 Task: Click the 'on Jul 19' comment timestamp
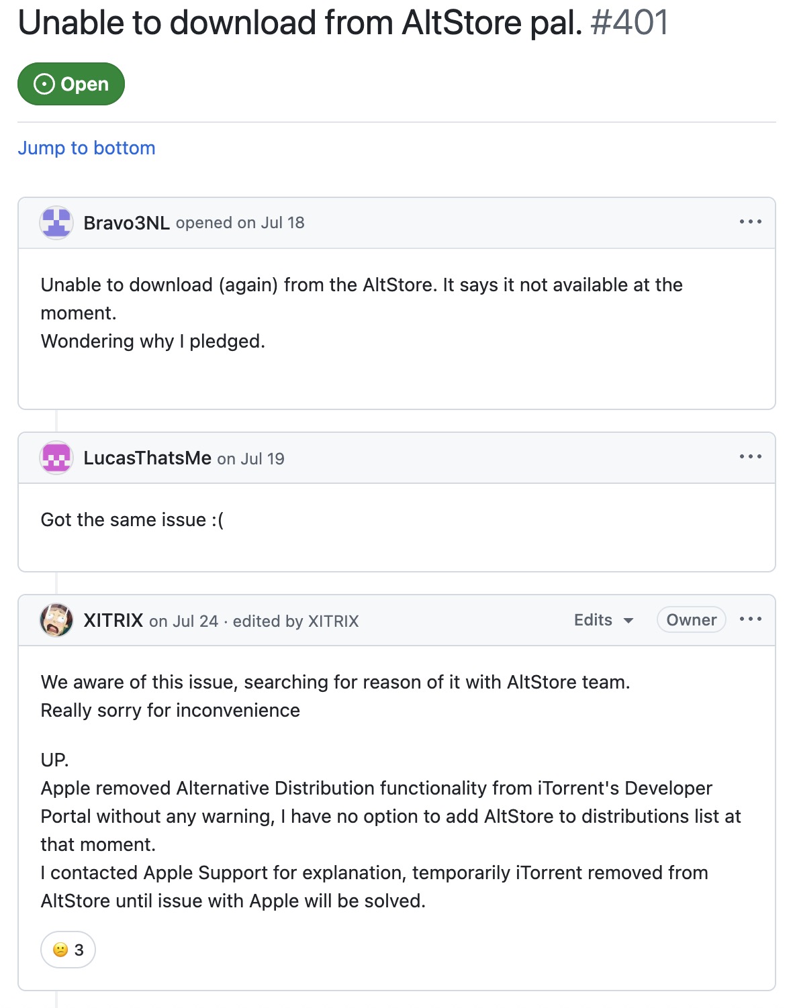tap(250, 459)
